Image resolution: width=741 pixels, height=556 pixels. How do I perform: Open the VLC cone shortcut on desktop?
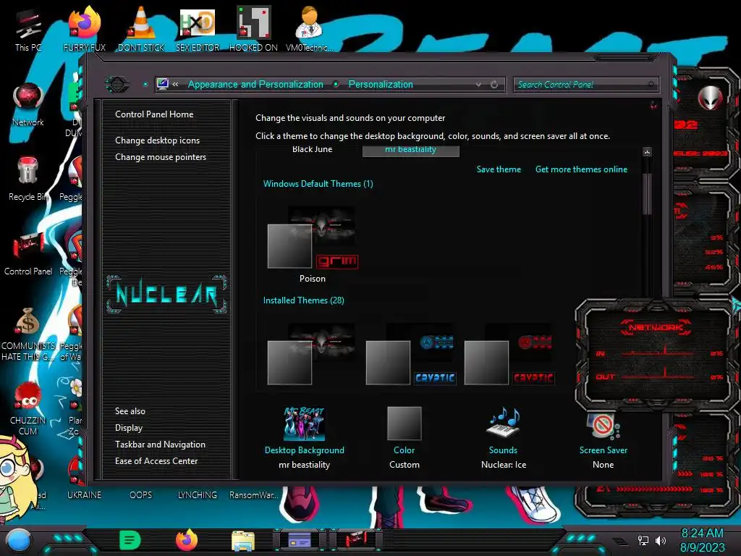141,29
